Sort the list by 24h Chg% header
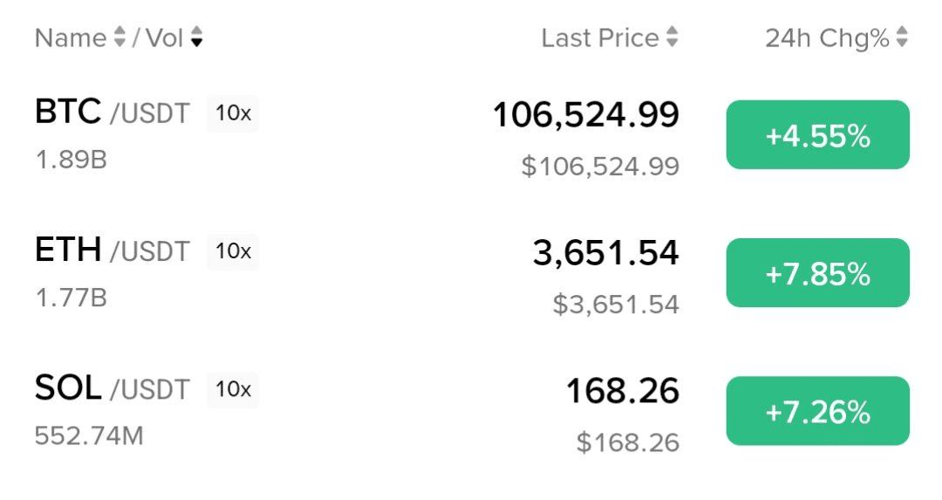Screen dimensions: 942x500 (827, 38)
